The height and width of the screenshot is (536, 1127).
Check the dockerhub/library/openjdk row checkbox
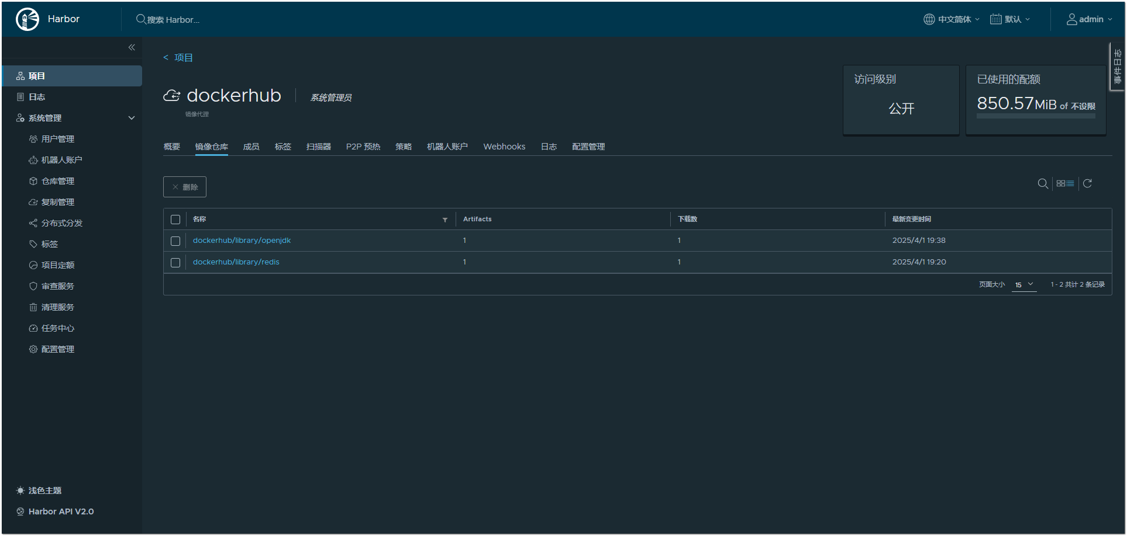[x=175, y=241]
